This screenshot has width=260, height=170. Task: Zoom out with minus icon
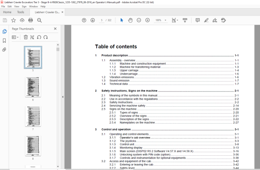tap(139, 20)
